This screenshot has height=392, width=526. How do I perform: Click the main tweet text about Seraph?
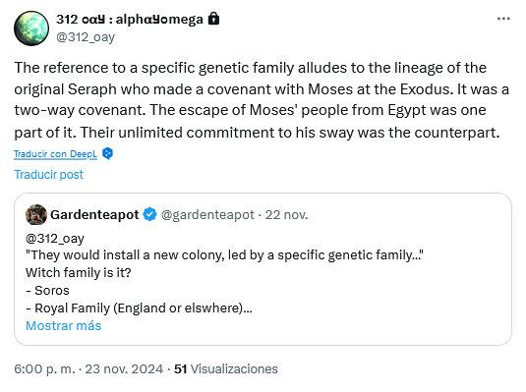point(262,100)
